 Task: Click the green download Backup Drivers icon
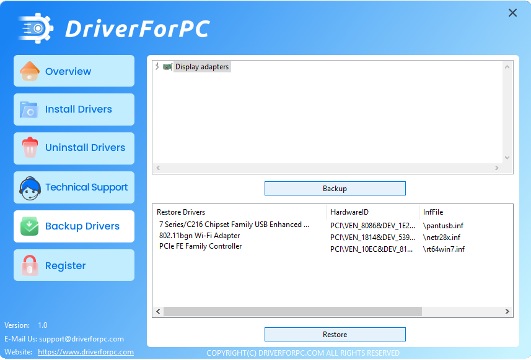click(30, 226)
